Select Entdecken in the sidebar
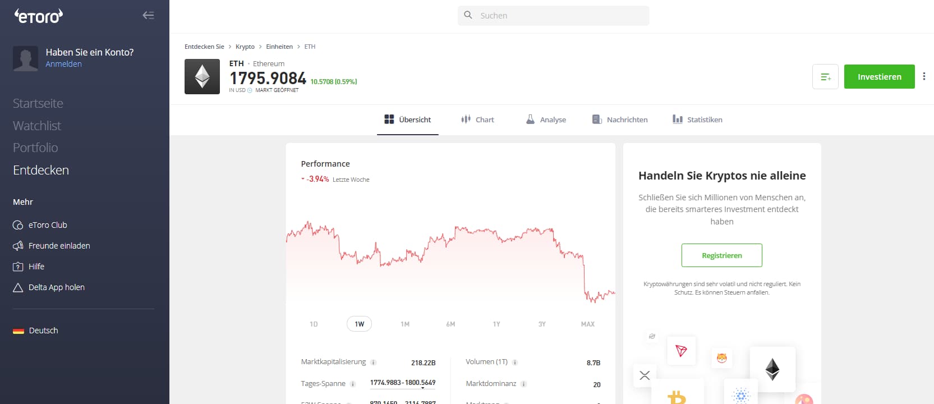Viewport: 934px width, 404px height. pyautogui.click(x=41, y=170)
